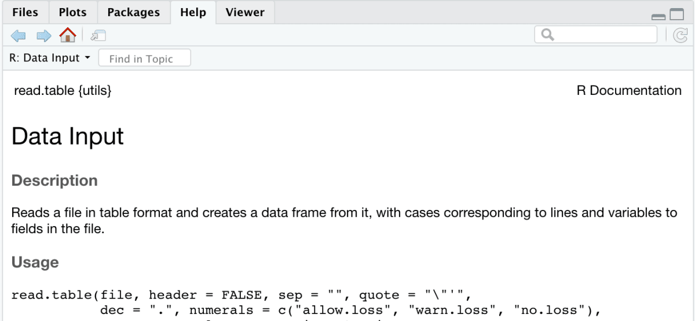Maximize the Help pane

pos(677,15)
